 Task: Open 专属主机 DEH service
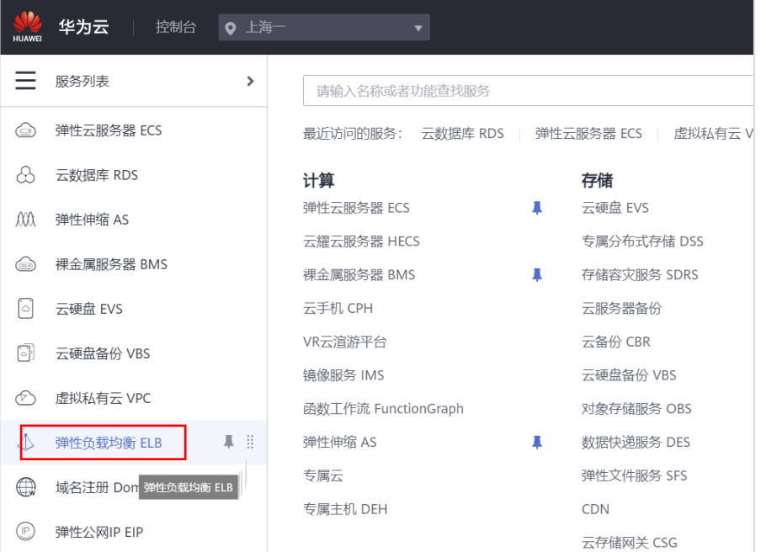(x=345, y=509)
